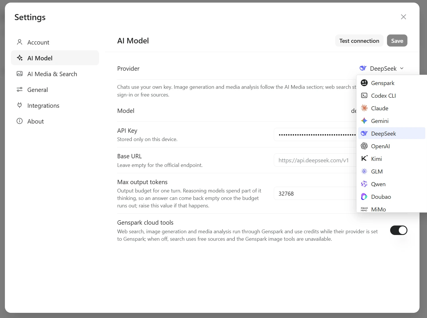
Task: Click the Gemini sparkle icon
Action: [x=364, y=121]
